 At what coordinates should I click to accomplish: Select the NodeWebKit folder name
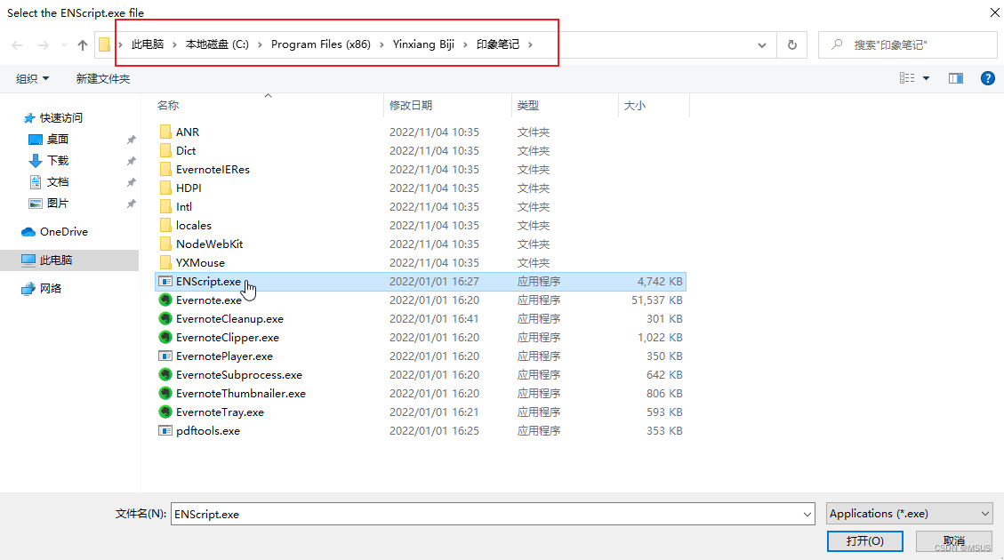point(209,244)
